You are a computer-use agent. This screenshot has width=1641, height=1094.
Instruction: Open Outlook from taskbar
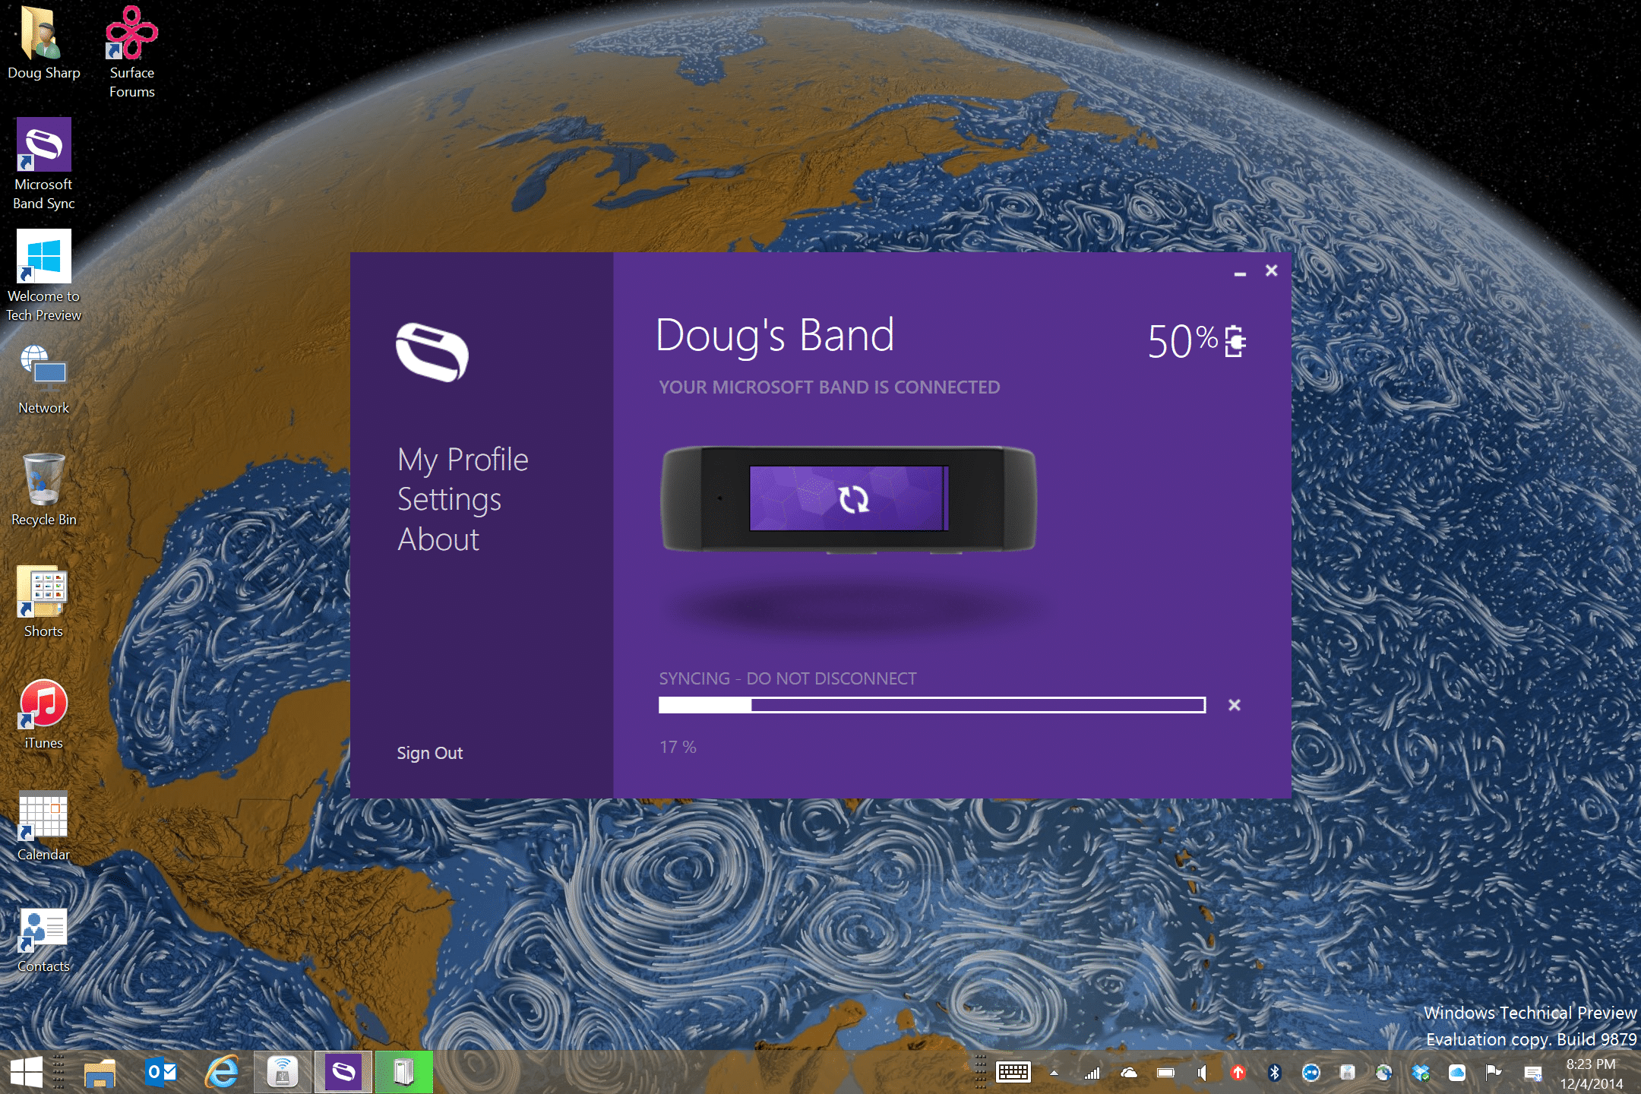point(161,1073)
